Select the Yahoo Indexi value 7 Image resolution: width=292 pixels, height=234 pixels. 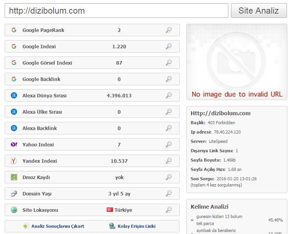click(x=119, y=144)
